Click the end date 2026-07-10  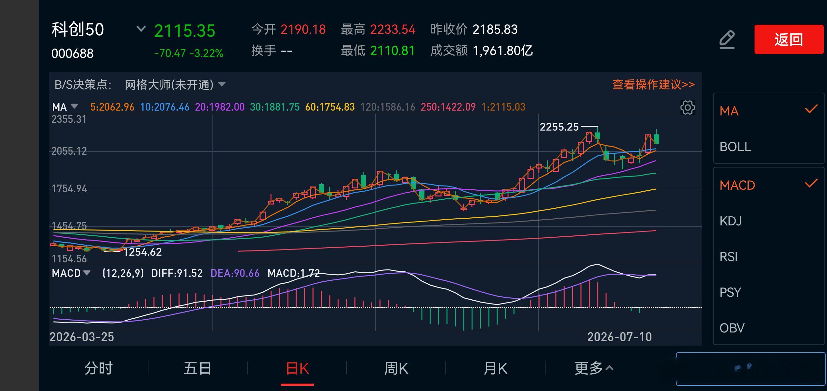(619, 337)
